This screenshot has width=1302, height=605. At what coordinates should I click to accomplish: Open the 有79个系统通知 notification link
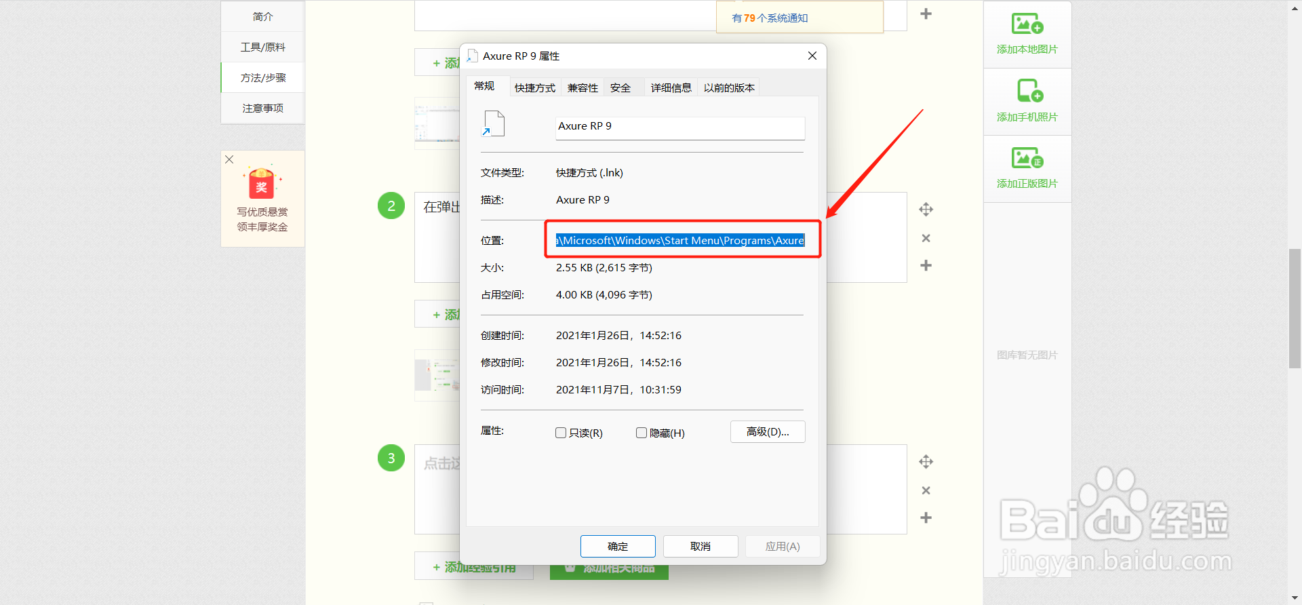(770, 18)
